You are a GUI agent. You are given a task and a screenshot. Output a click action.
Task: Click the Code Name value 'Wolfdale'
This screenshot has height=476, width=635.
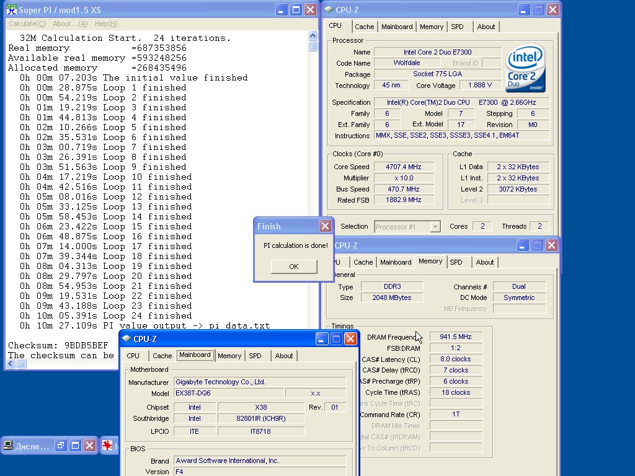click(407, 63)
